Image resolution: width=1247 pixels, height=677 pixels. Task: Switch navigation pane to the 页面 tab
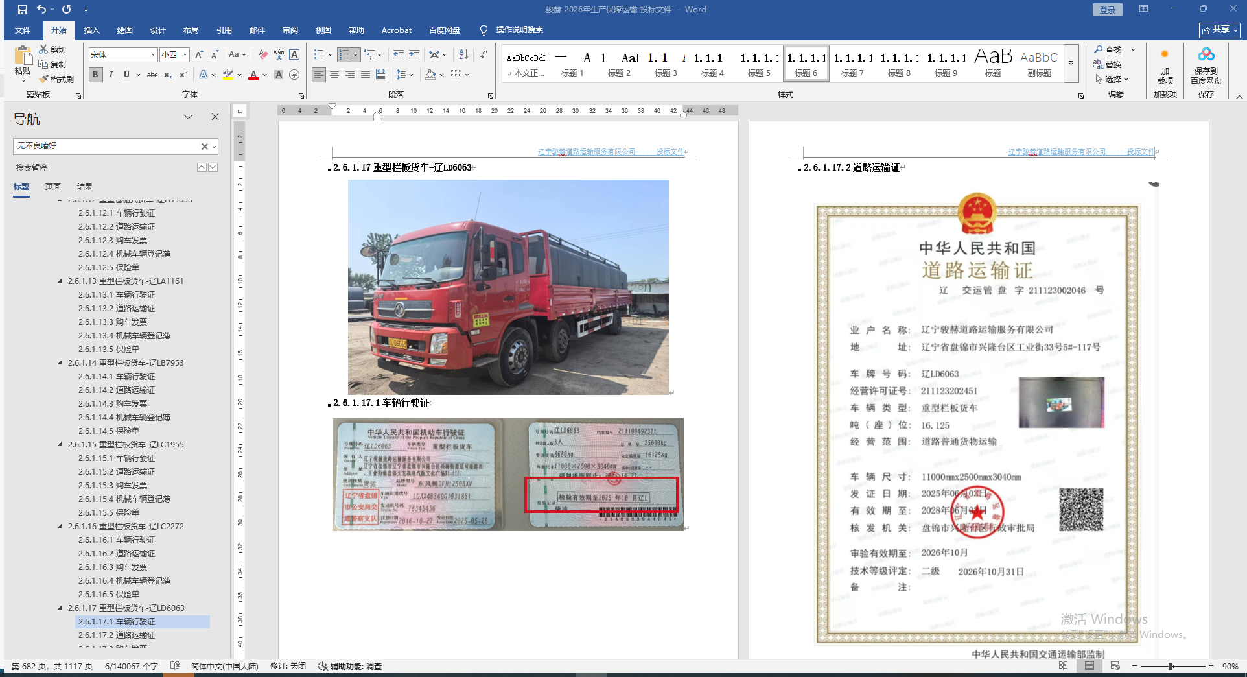(53, 186)
